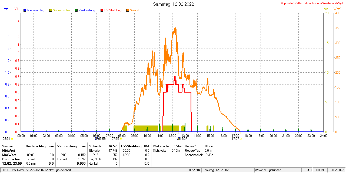Click the blue Niederschlag legend swatch
This screenshot has width=346, height=173.
(x=25, y=10)
